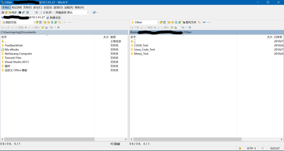
Task: Switch to the 10.1.41.27 session tab
Action: coord(23,17)
